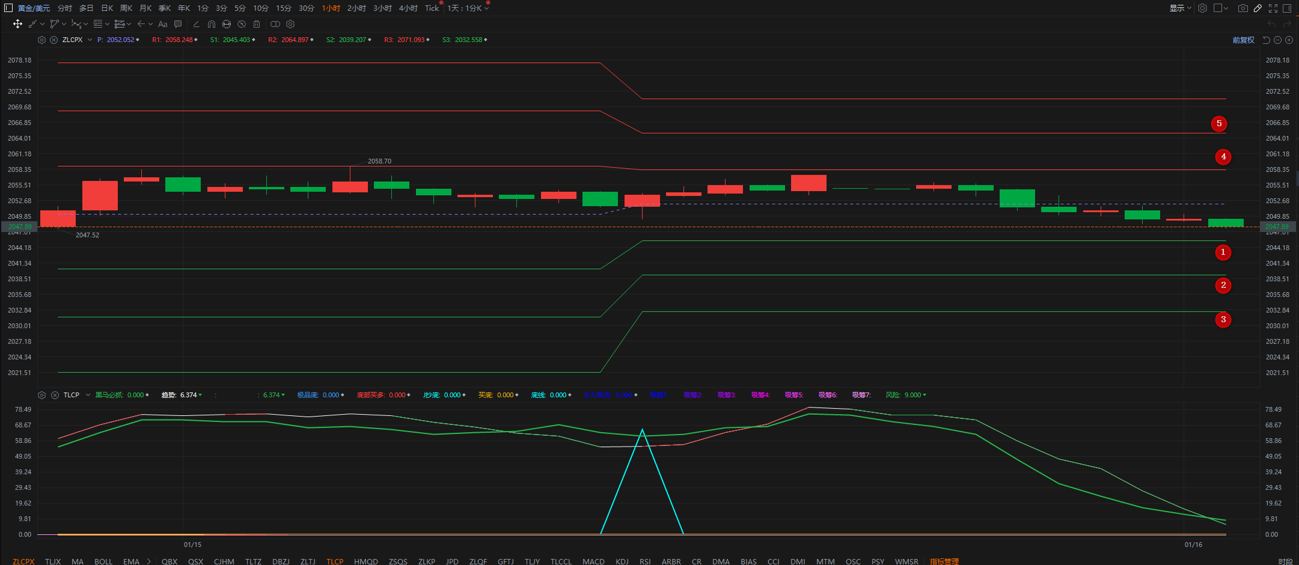Screen dimensions: 1299x565
Task: Expand the 1天:1分K period dropdown
Action: coord(468,8)
